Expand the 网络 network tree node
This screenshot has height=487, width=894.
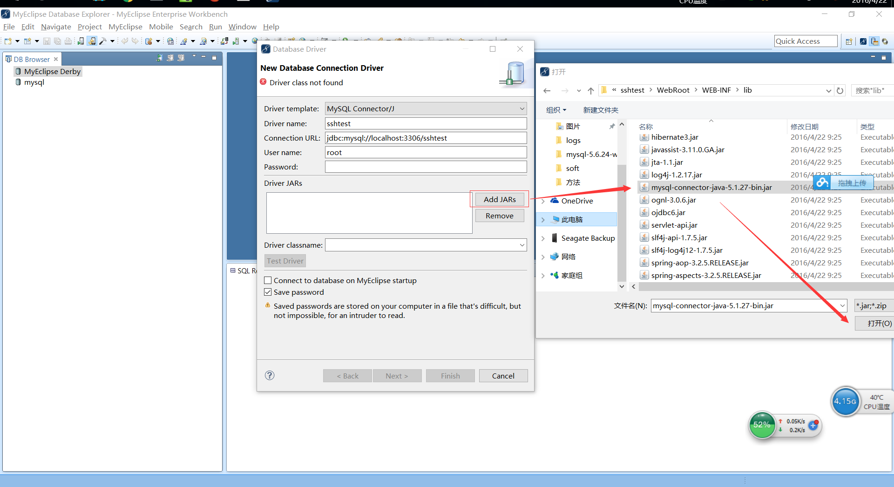(543, 257)
